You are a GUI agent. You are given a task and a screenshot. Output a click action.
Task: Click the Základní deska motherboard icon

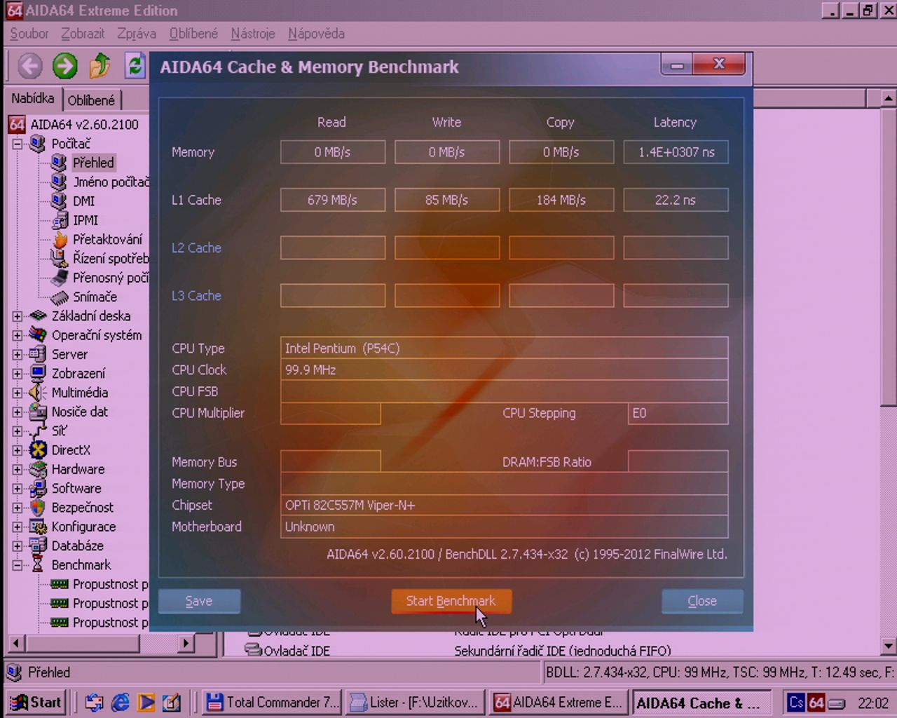38,316
